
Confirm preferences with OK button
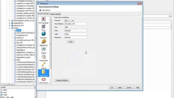pyautogui.click(x=112, y=88)
